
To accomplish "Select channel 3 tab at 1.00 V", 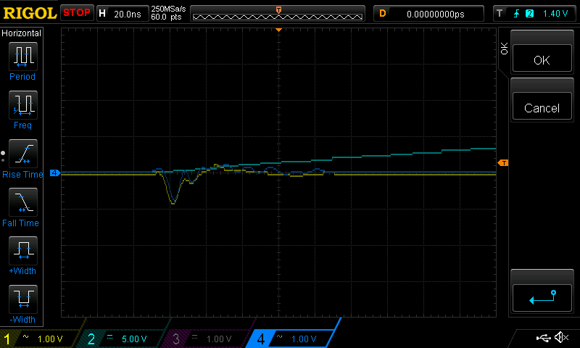I will (x=207, y=339).
